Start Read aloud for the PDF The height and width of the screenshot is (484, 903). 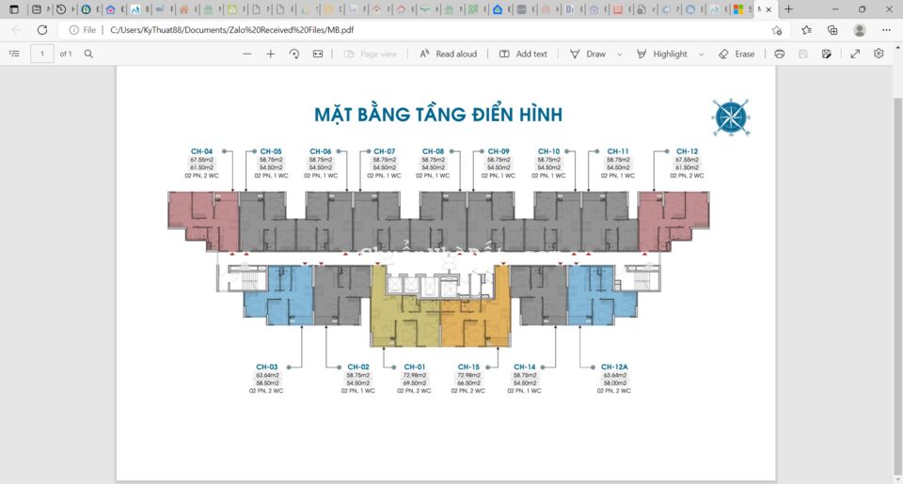(x=448, y=55)
